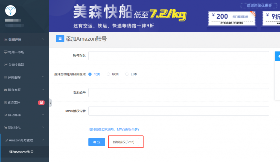This screenshot has width=280, height=162.
Task: Click the 卖家编号 input field
Action: click(x=179, y=93)
